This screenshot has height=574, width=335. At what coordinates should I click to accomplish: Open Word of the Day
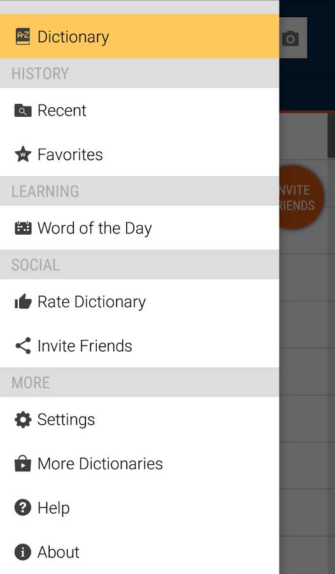click(139, 228)
